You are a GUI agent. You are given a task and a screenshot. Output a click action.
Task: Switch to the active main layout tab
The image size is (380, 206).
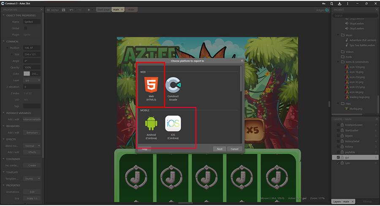pyautogui.click(x=116, y=10)
